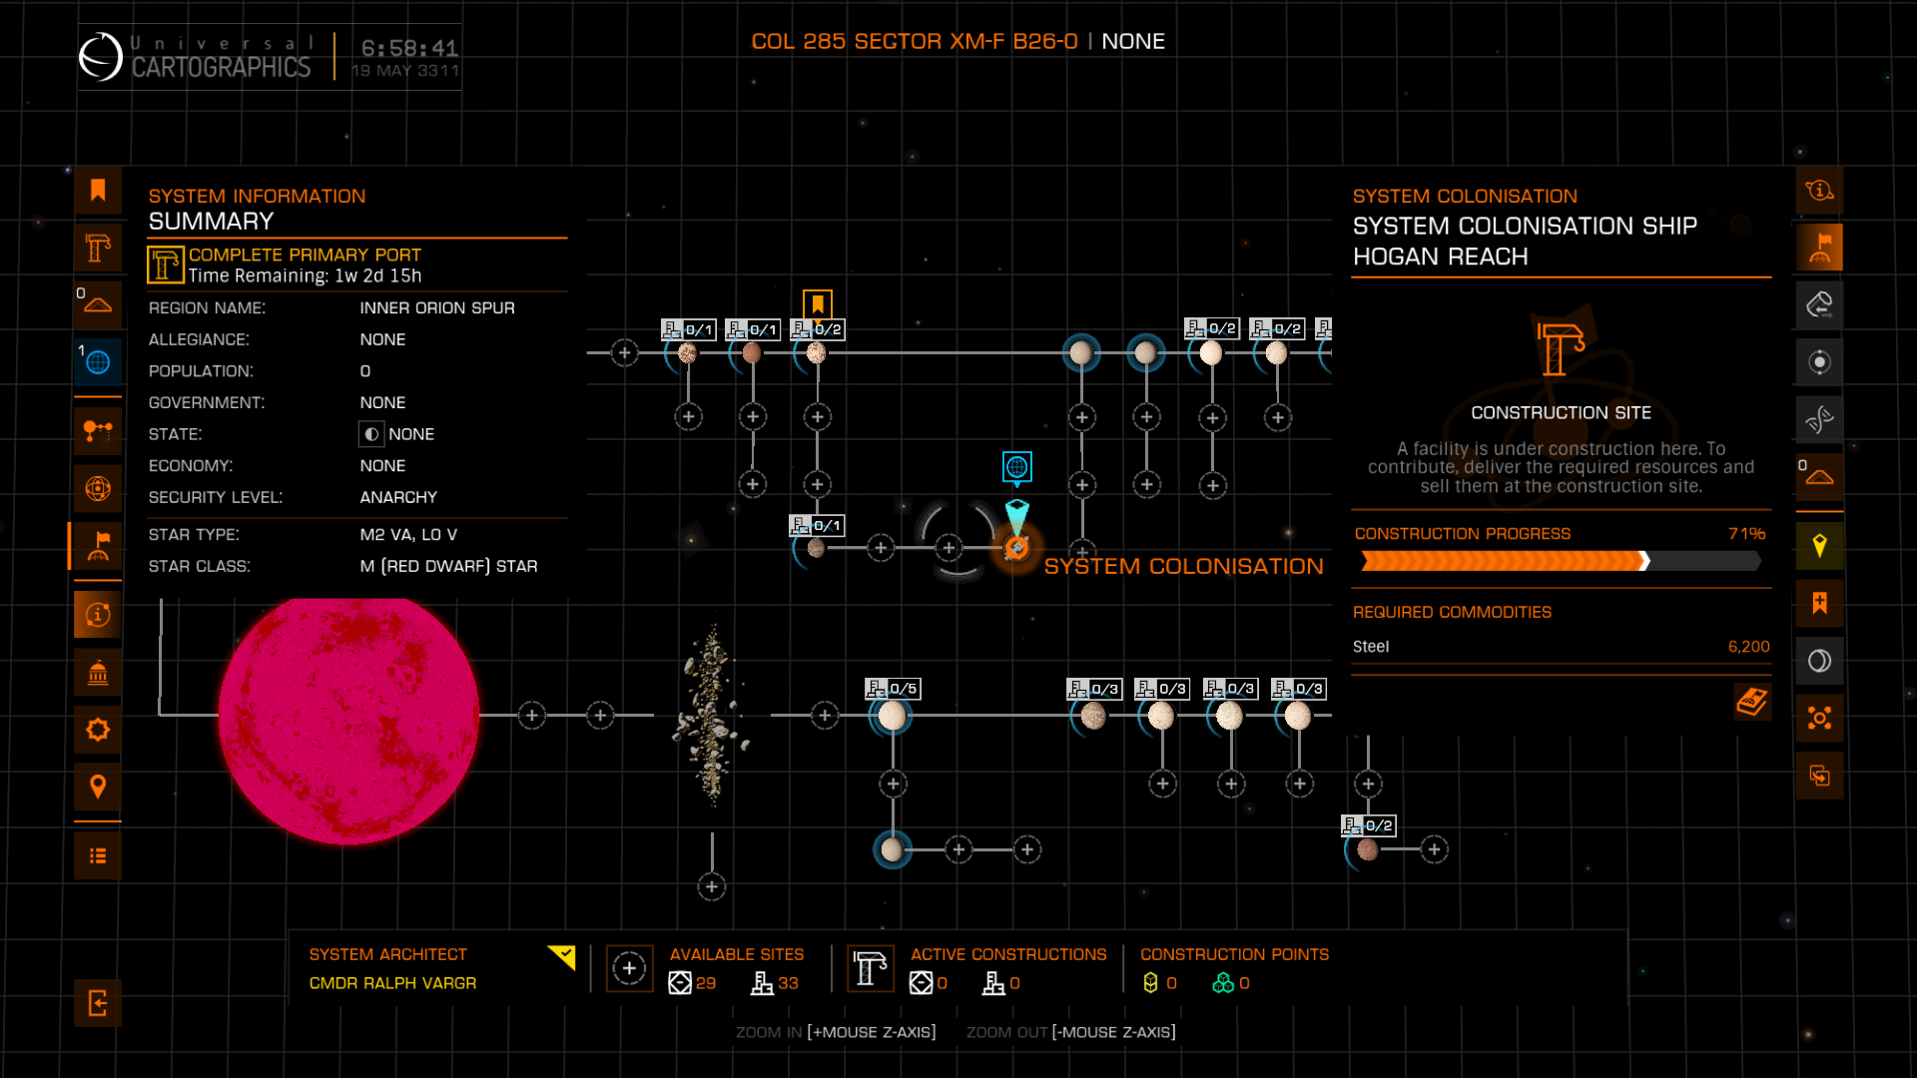Image resolution: width=1917 pixels, height=1078 pixels.
Task: Click the exit map icon at bottom left
Action: coord(98,1003)
